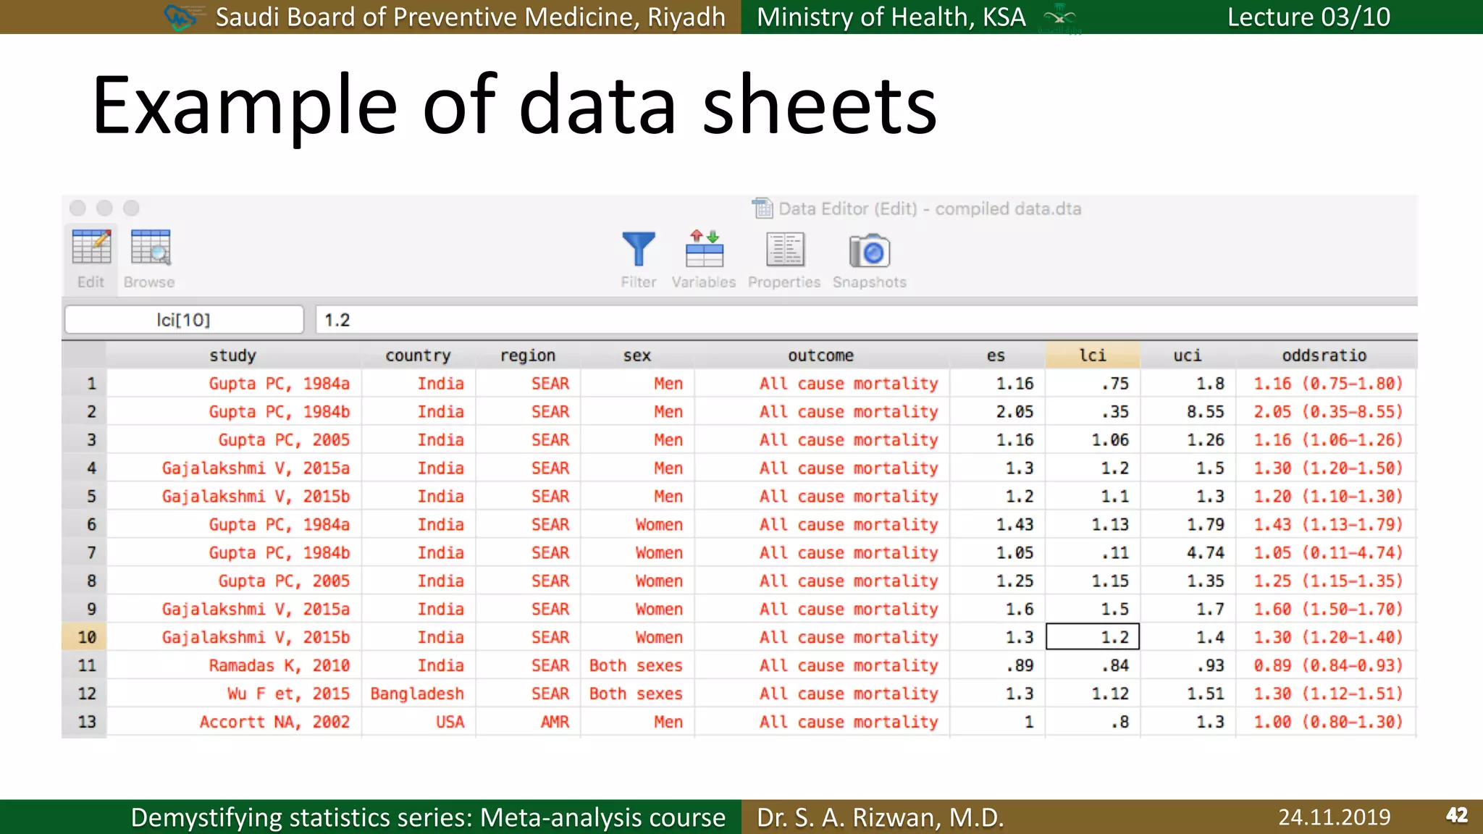1483x834 pixels.
Task: Click Both sexes cell in row 11
Action: pos(636,665)
